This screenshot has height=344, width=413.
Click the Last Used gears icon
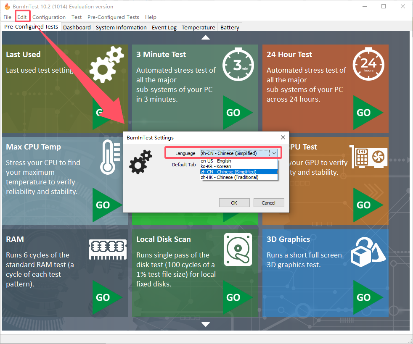tap(107, 65)
